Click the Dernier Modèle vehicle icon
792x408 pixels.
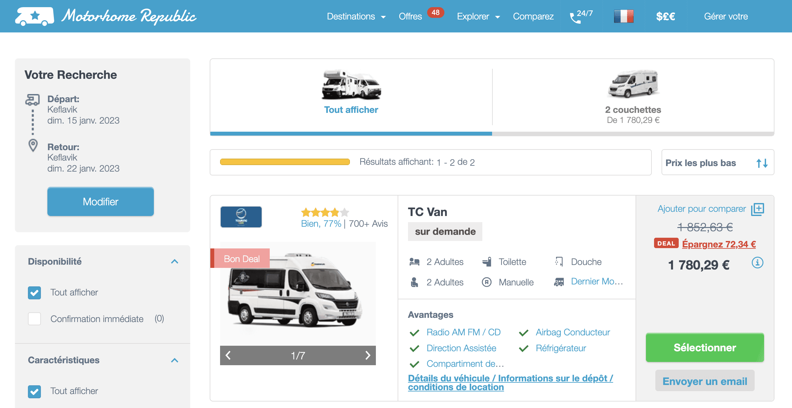point(559,282)
